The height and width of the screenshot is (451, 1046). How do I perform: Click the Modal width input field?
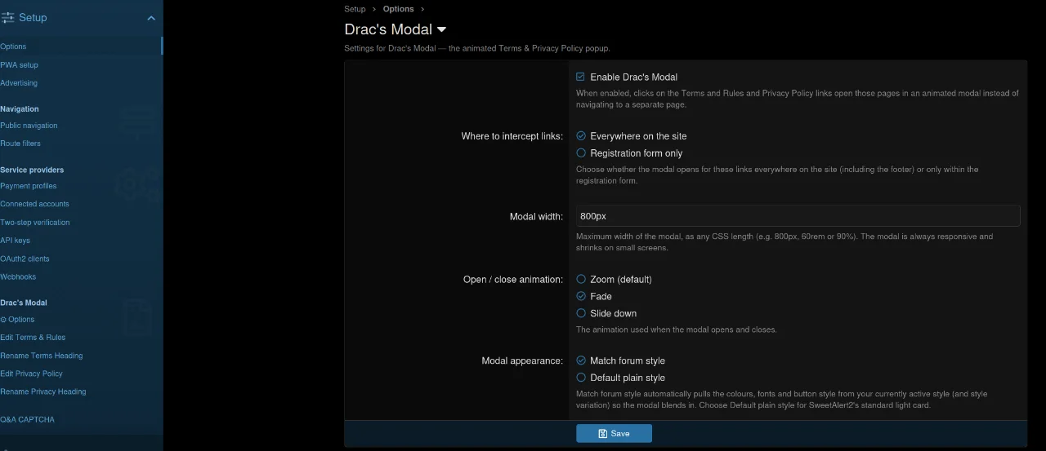[x=798, y=216]
